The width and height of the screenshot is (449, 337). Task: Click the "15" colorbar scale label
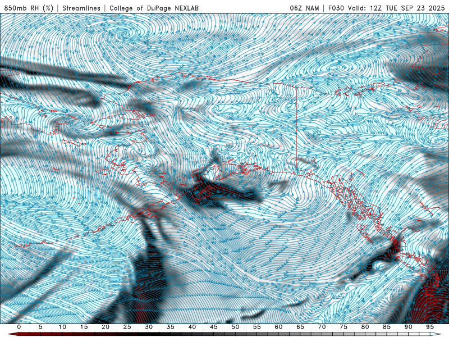pos(84,327)
